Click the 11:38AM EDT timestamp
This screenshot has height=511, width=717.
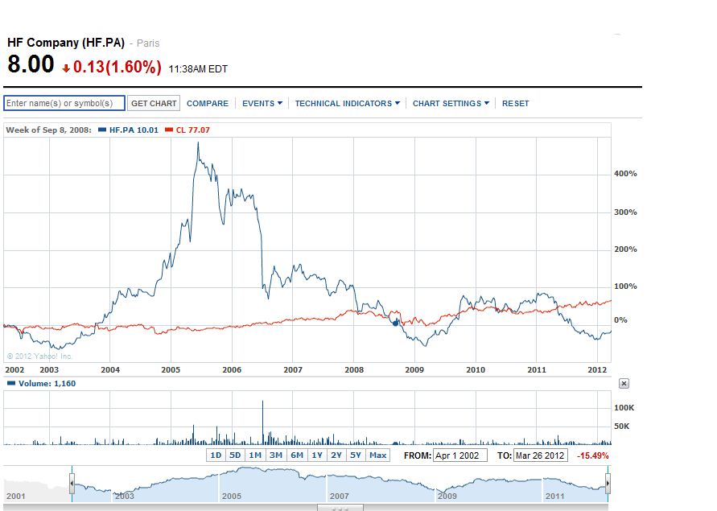click(198, 69)
